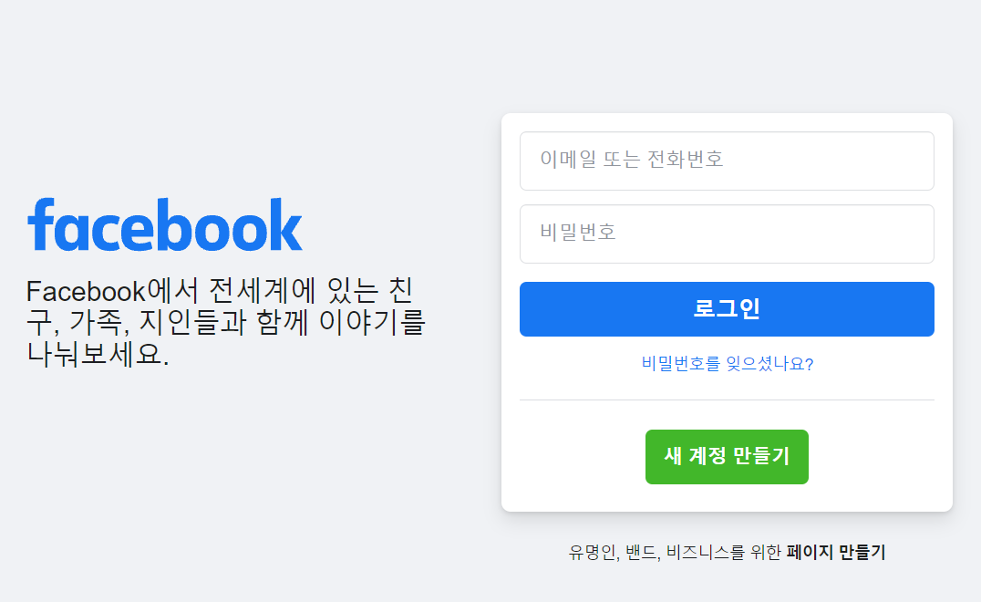Open the 비밀번호를 잊으셨나요? link
The height and width of the screenshot is (602, 981).
point(727,364)
